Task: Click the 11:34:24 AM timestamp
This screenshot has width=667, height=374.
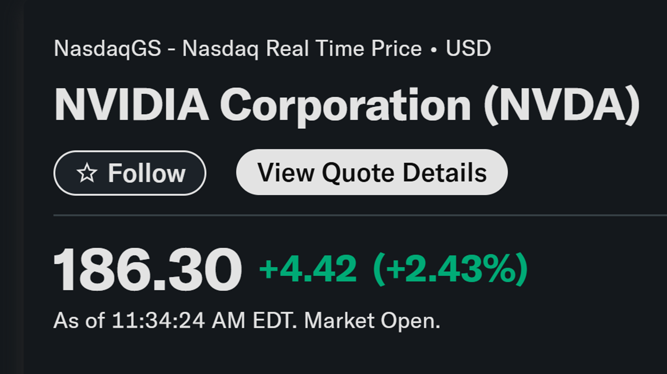Action: 178,321
